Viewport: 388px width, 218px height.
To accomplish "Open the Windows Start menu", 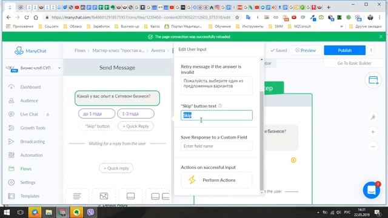I will click(7, 213).
